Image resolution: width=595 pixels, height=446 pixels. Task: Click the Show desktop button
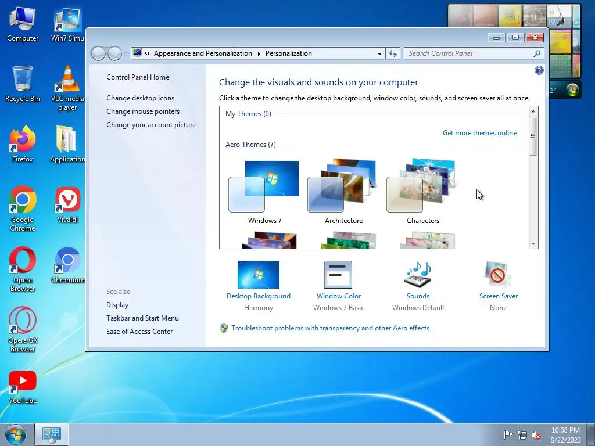(591, 434)
